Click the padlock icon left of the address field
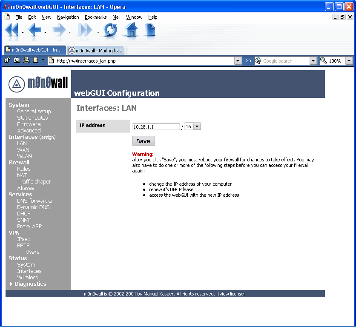This screenshot has height=327, width=356. pos(8,60)
